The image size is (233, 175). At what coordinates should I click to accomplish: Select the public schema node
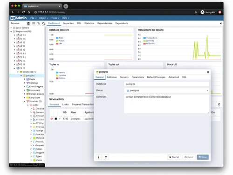tap(35, 105)
